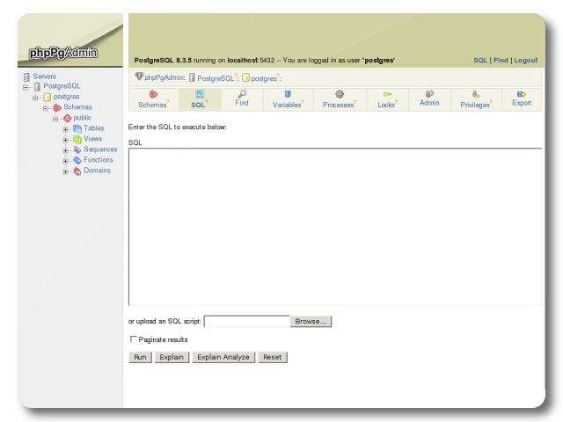The height and width of the screenshot is (422, 563).
Task: Click the Logout link in the header
Action: (x=525, y=61)
